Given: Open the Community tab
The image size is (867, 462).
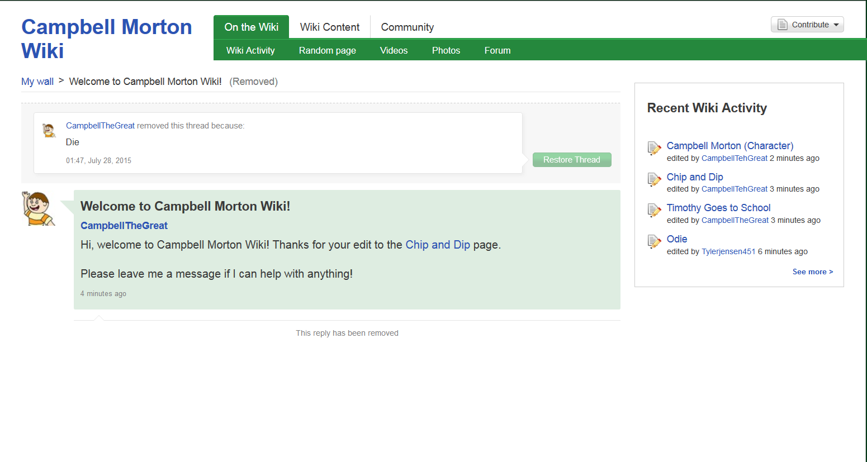Looking at the screenshot, I should 408,27.
